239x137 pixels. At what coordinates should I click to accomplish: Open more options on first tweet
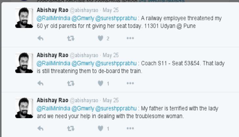[x=130, y=38]
